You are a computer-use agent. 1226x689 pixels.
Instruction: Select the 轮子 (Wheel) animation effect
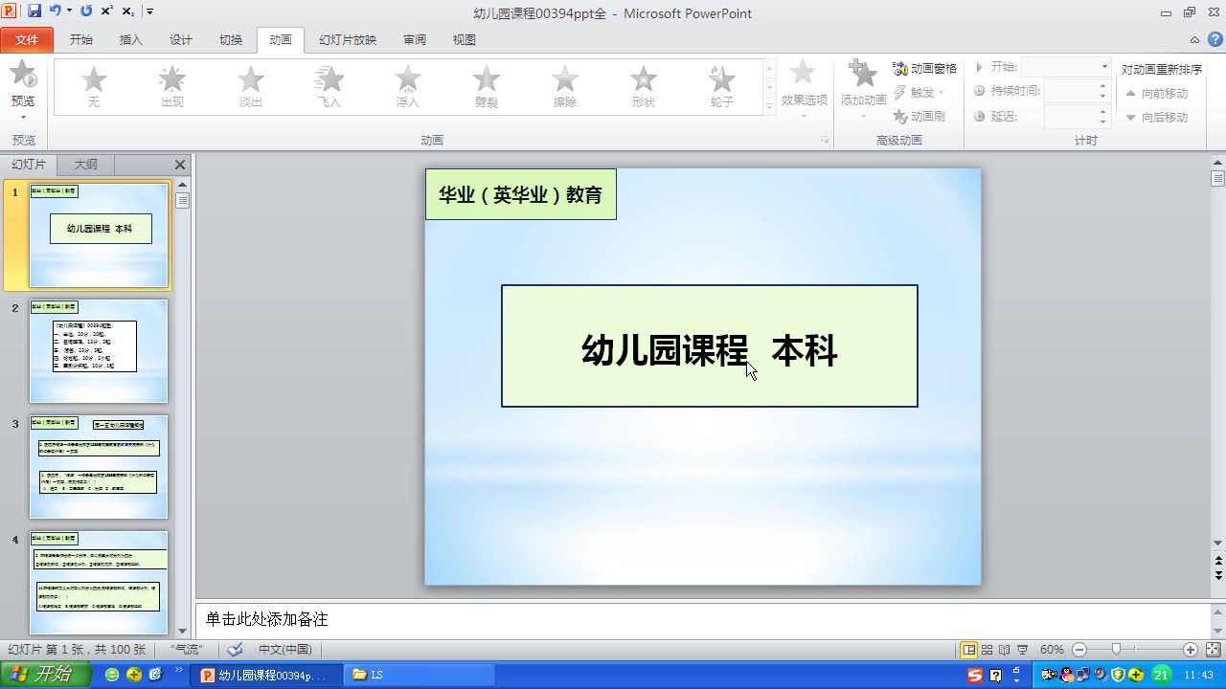click(x=722, y=86)
